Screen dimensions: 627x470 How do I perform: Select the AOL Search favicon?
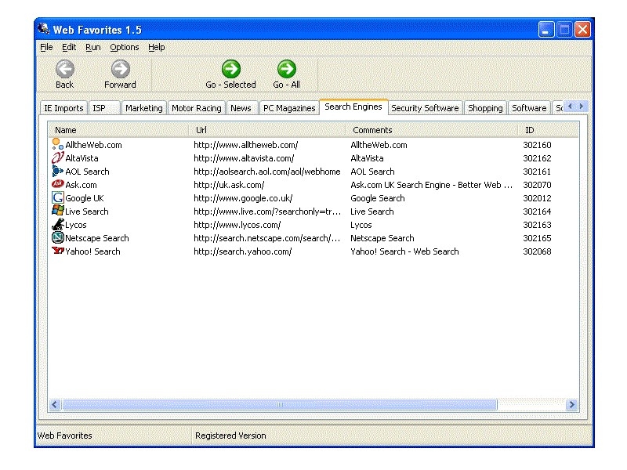(57, 171)
